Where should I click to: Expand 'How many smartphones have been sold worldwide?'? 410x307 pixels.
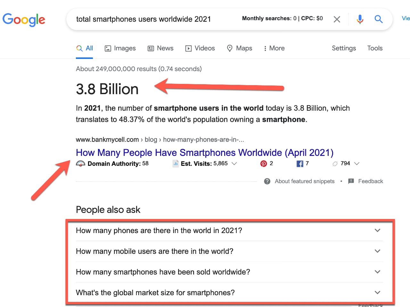(377, 272)
